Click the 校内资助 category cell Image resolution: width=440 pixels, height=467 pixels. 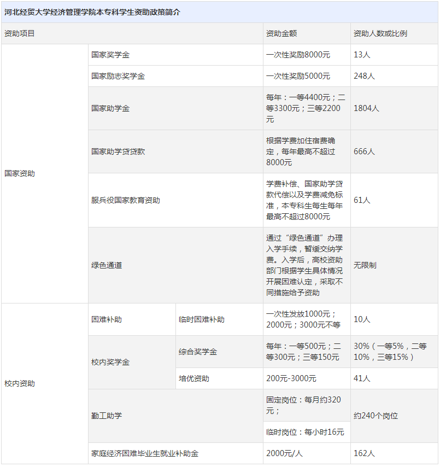tap(45, 384)
